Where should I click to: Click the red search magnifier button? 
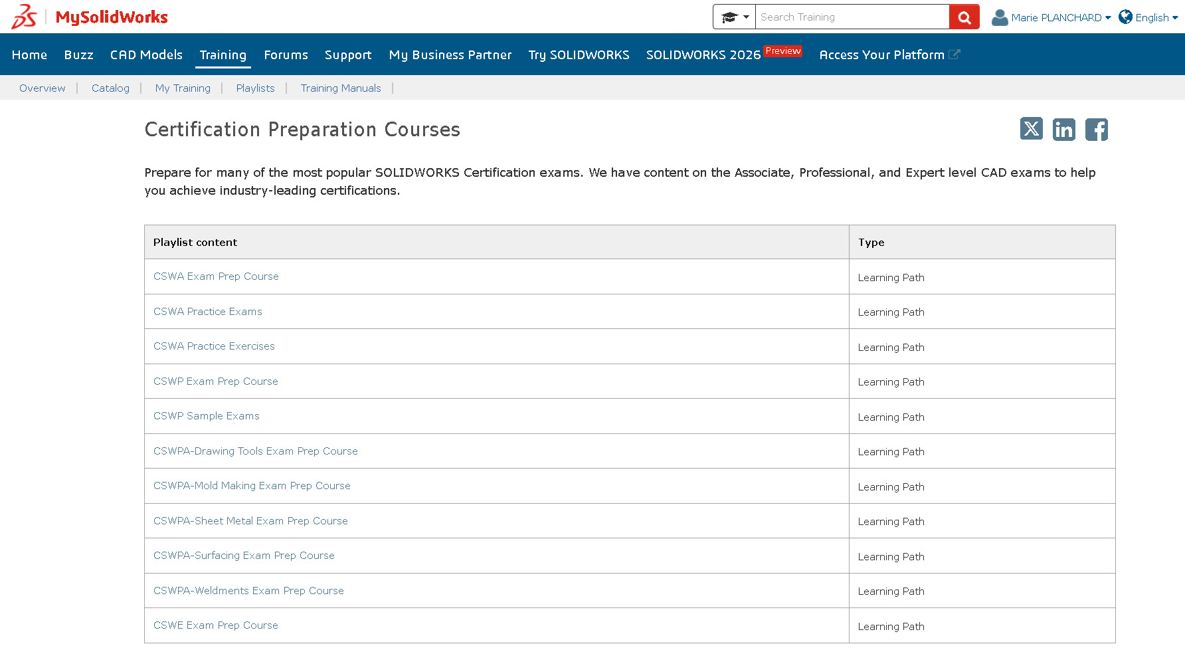click(x=964, y=17)
